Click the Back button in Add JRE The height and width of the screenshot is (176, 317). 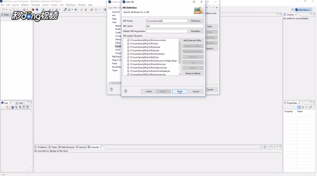pos(148,91)
